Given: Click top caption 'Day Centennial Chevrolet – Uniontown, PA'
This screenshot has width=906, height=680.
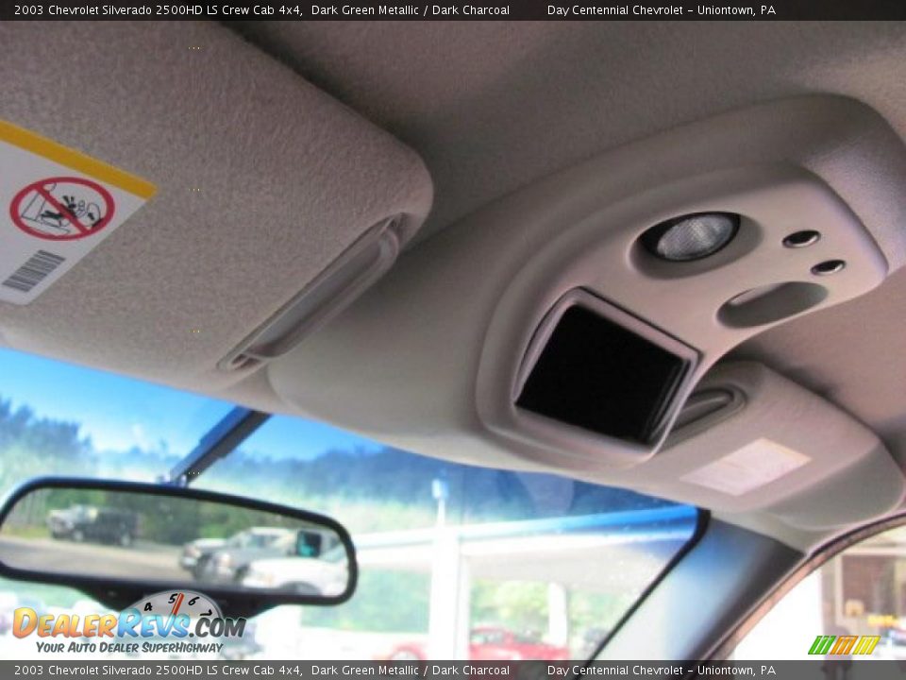Looking at the screenshot, I should [x=661, y=9].
